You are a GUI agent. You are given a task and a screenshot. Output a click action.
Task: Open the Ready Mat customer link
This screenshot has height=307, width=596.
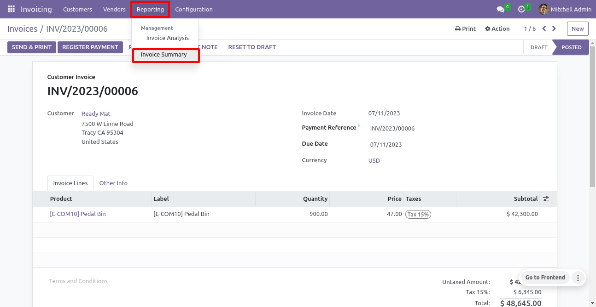96,114
